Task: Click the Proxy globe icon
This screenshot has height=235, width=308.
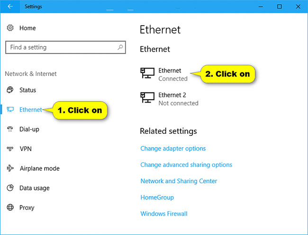Action: point(10,207)
